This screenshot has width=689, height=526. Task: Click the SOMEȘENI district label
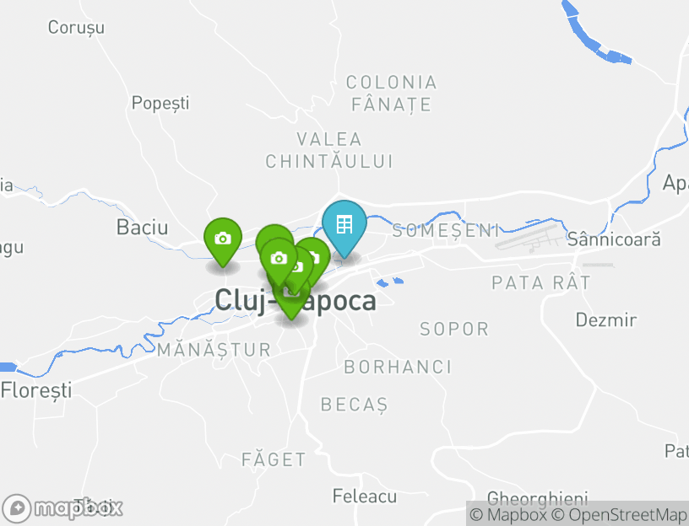445,231
